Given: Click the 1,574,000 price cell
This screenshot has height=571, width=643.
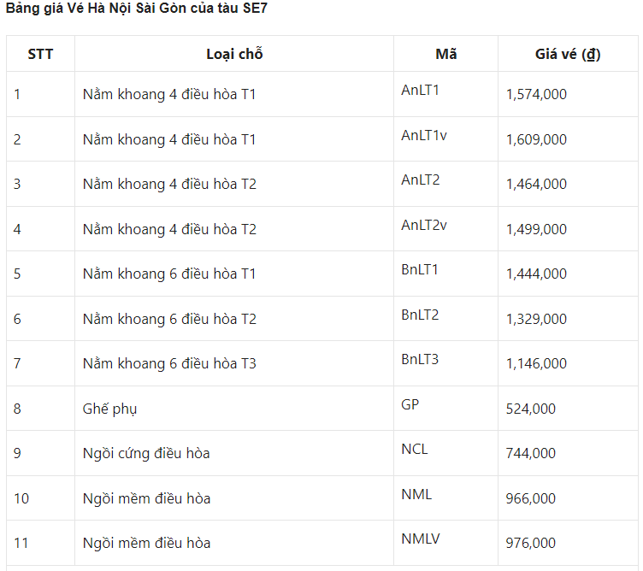Looking at the screenshot, I should [536, 94].
